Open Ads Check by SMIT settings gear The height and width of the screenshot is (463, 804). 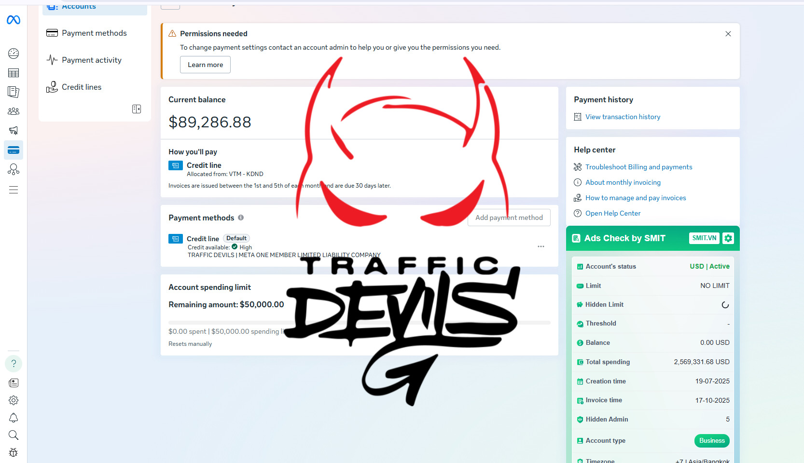coord(728,238)
